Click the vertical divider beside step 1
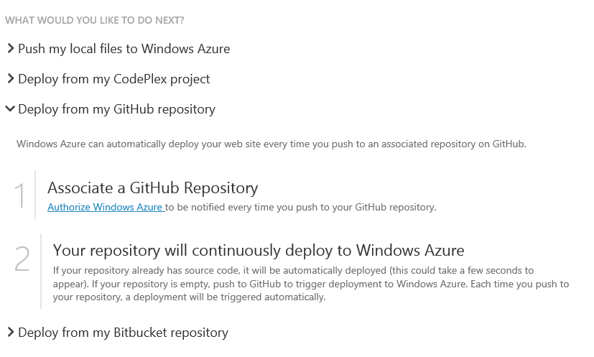 pyautogui.click(x=35, y=195)
